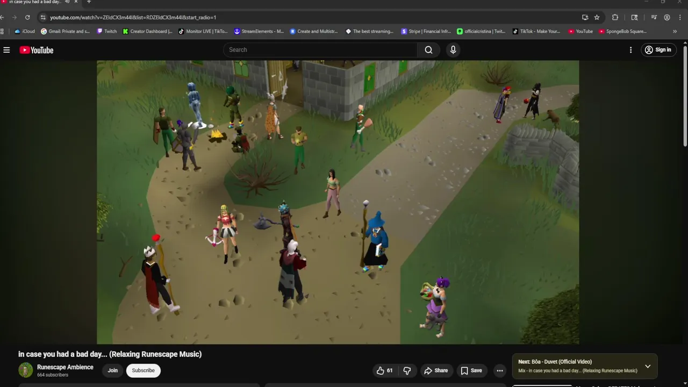
Task: Open the Gmail bookmark
Action: coord(65,31)
